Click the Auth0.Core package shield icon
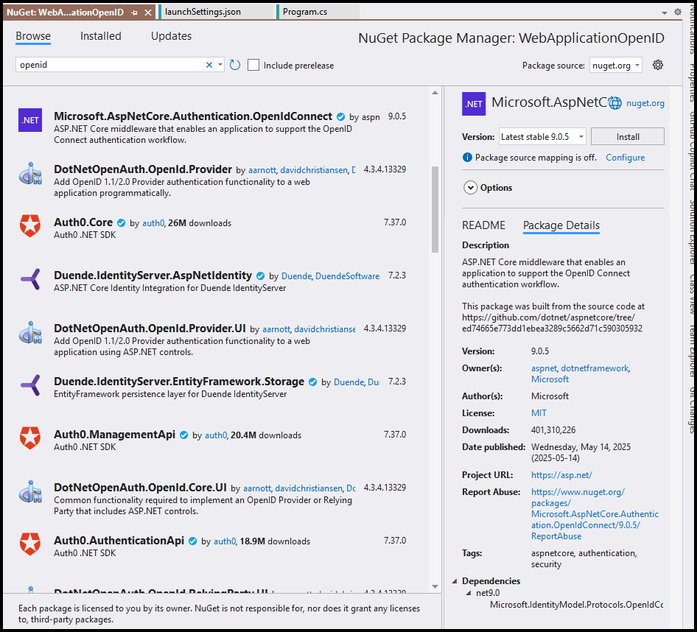697x632 pixels. click(30, 226)
